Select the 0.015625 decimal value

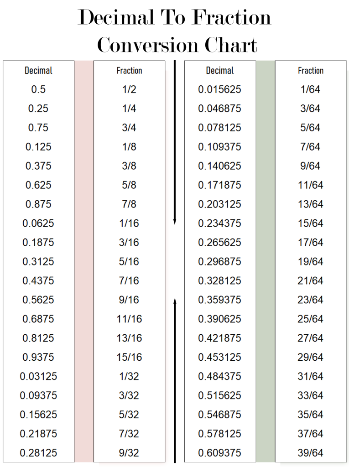[219, 89]
